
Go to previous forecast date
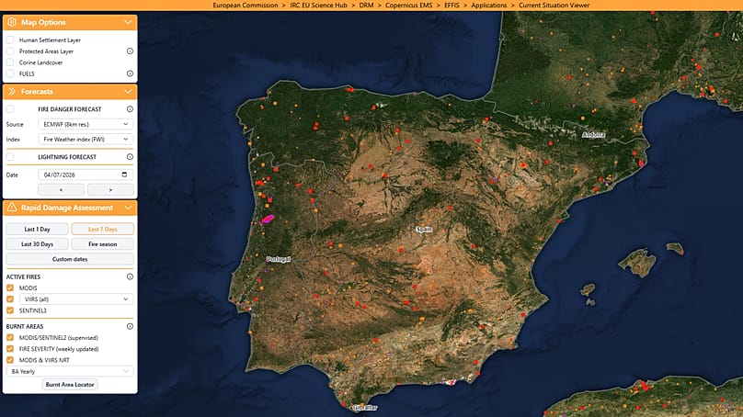click(61, 190)
